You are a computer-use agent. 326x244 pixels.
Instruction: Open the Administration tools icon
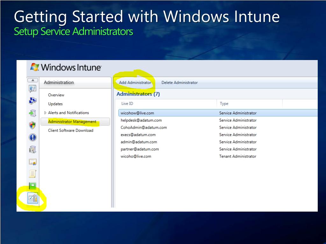[x=33, y=198]
